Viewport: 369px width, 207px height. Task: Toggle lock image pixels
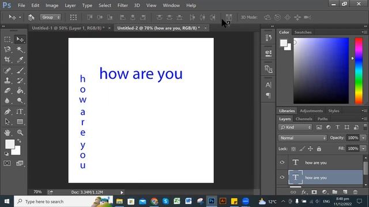[302, 149]
